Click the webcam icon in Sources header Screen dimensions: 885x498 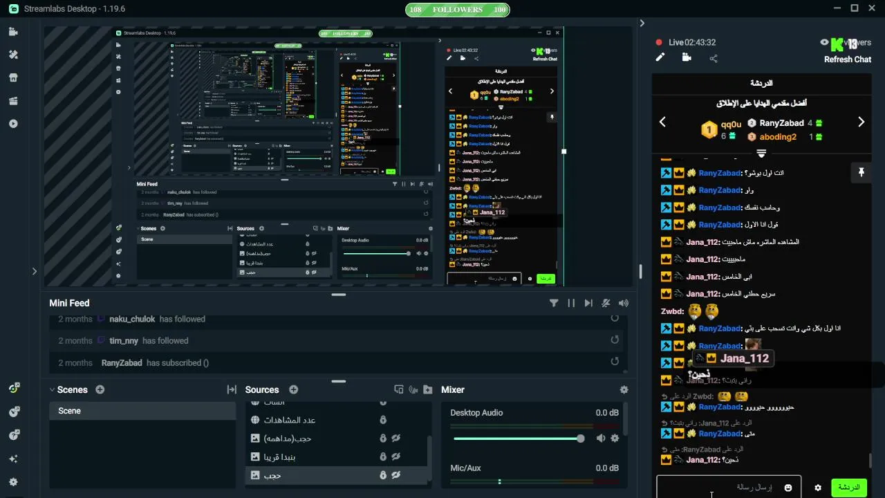click(413, 390)
